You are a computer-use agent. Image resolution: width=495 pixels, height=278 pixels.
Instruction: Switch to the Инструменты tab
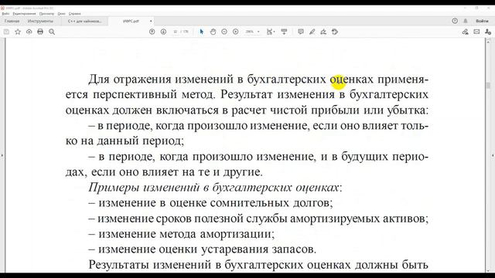pyautogui.click(x=40, y=21)
